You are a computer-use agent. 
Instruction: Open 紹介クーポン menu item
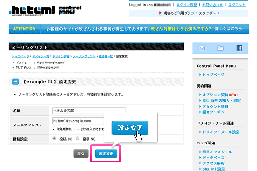pyautogui.click(x=213, y=112)
